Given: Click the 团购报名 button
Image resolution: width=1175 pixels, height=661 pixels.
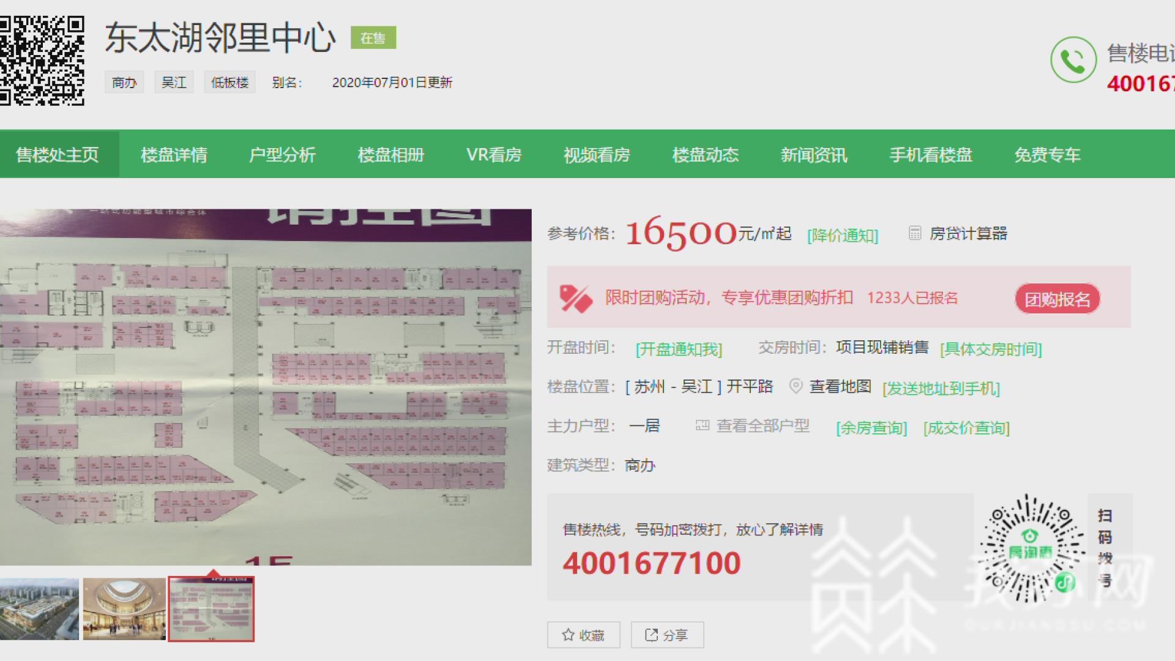Looking at the screenshot, I should click(1057, 299).
